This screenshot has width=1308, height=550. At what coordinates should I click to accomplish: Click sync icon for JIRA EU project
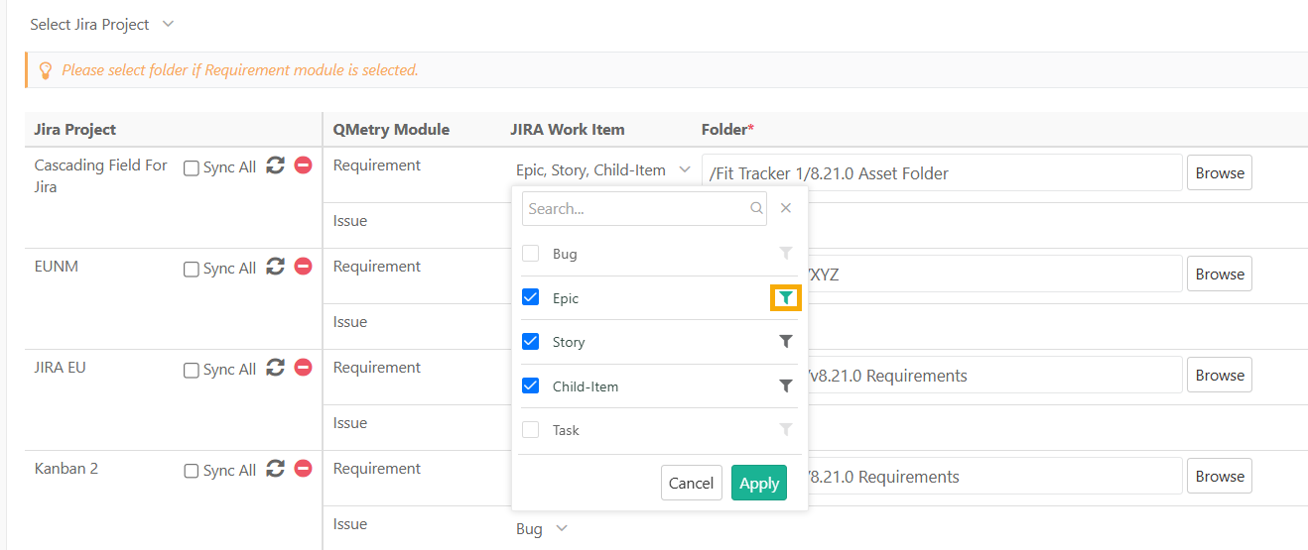coord(276,369)
